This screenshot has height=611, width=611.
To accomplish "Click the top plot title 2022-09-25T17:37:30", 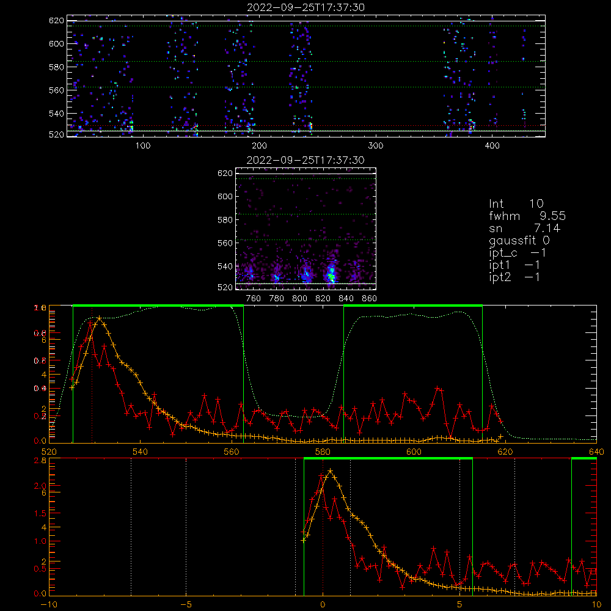I will (x=305, y=7).
